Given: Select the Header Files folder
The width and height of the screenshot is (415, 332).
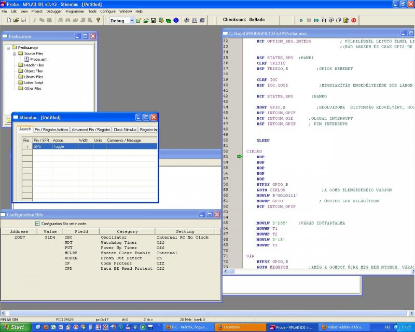Looking at the screenshot, I should pyautogui.click(x=34, y=65).
